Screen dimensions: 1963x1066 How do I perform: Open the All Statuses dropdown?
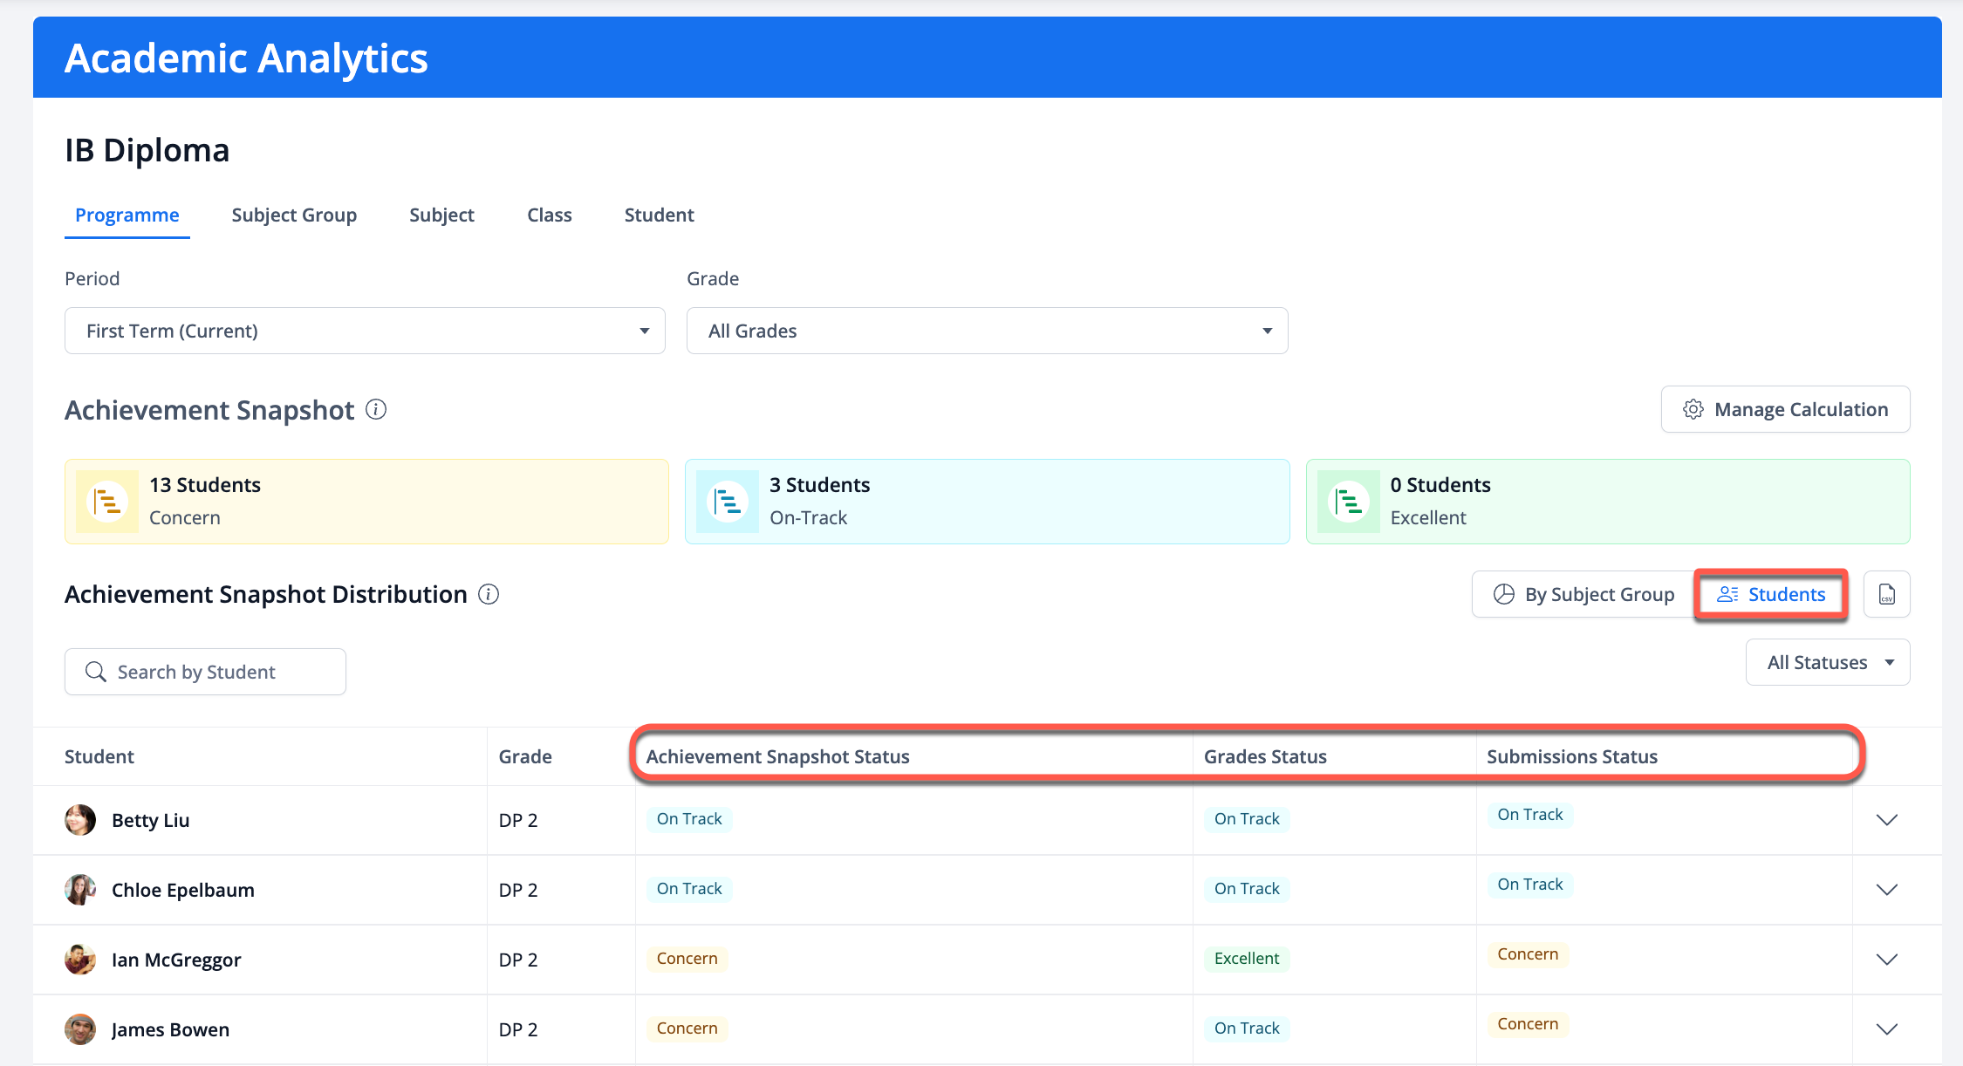(1828, 662)
